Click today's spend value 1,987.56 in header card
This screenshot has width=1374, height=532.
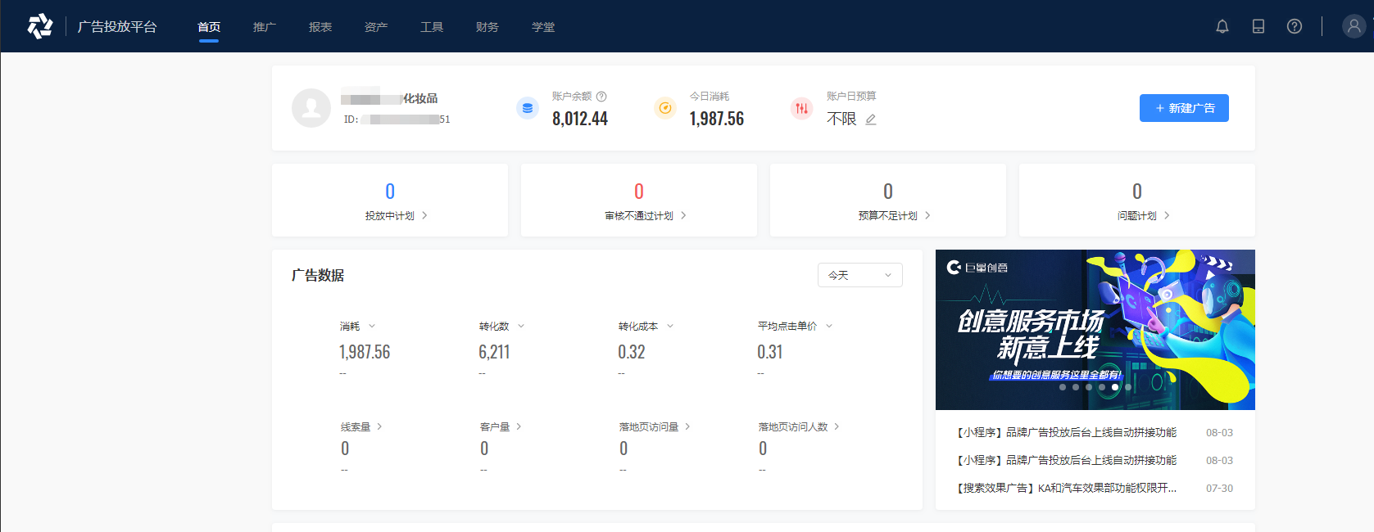pos(717,119)
